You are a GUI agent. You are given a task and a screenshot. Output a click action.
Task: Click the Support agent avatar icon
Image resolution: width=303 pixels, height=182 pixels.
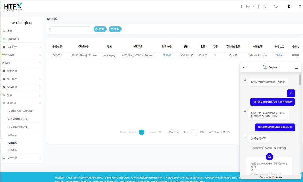coord(265,67)
